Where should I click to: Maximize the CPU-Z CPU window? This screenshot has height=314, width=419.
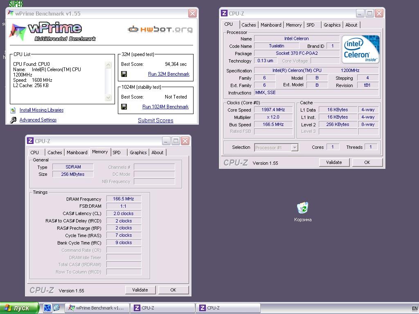point(369,13)
